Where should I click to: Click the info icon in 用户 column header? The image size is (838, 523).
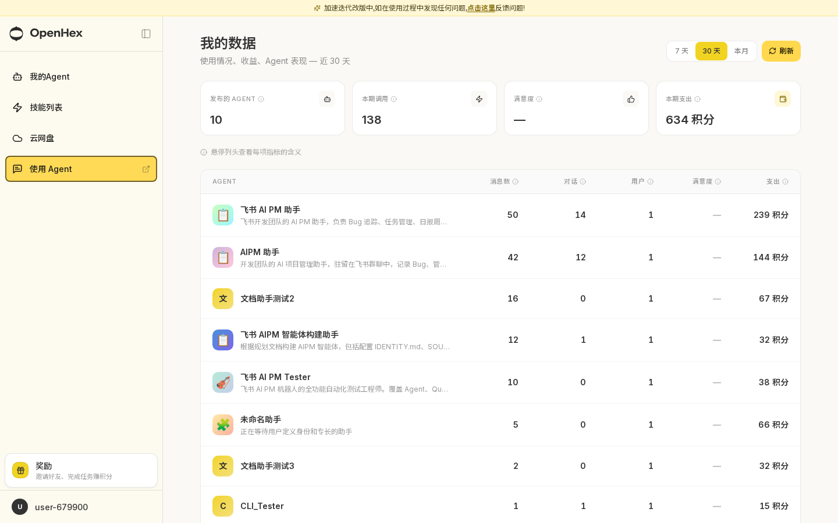point(651,182)
